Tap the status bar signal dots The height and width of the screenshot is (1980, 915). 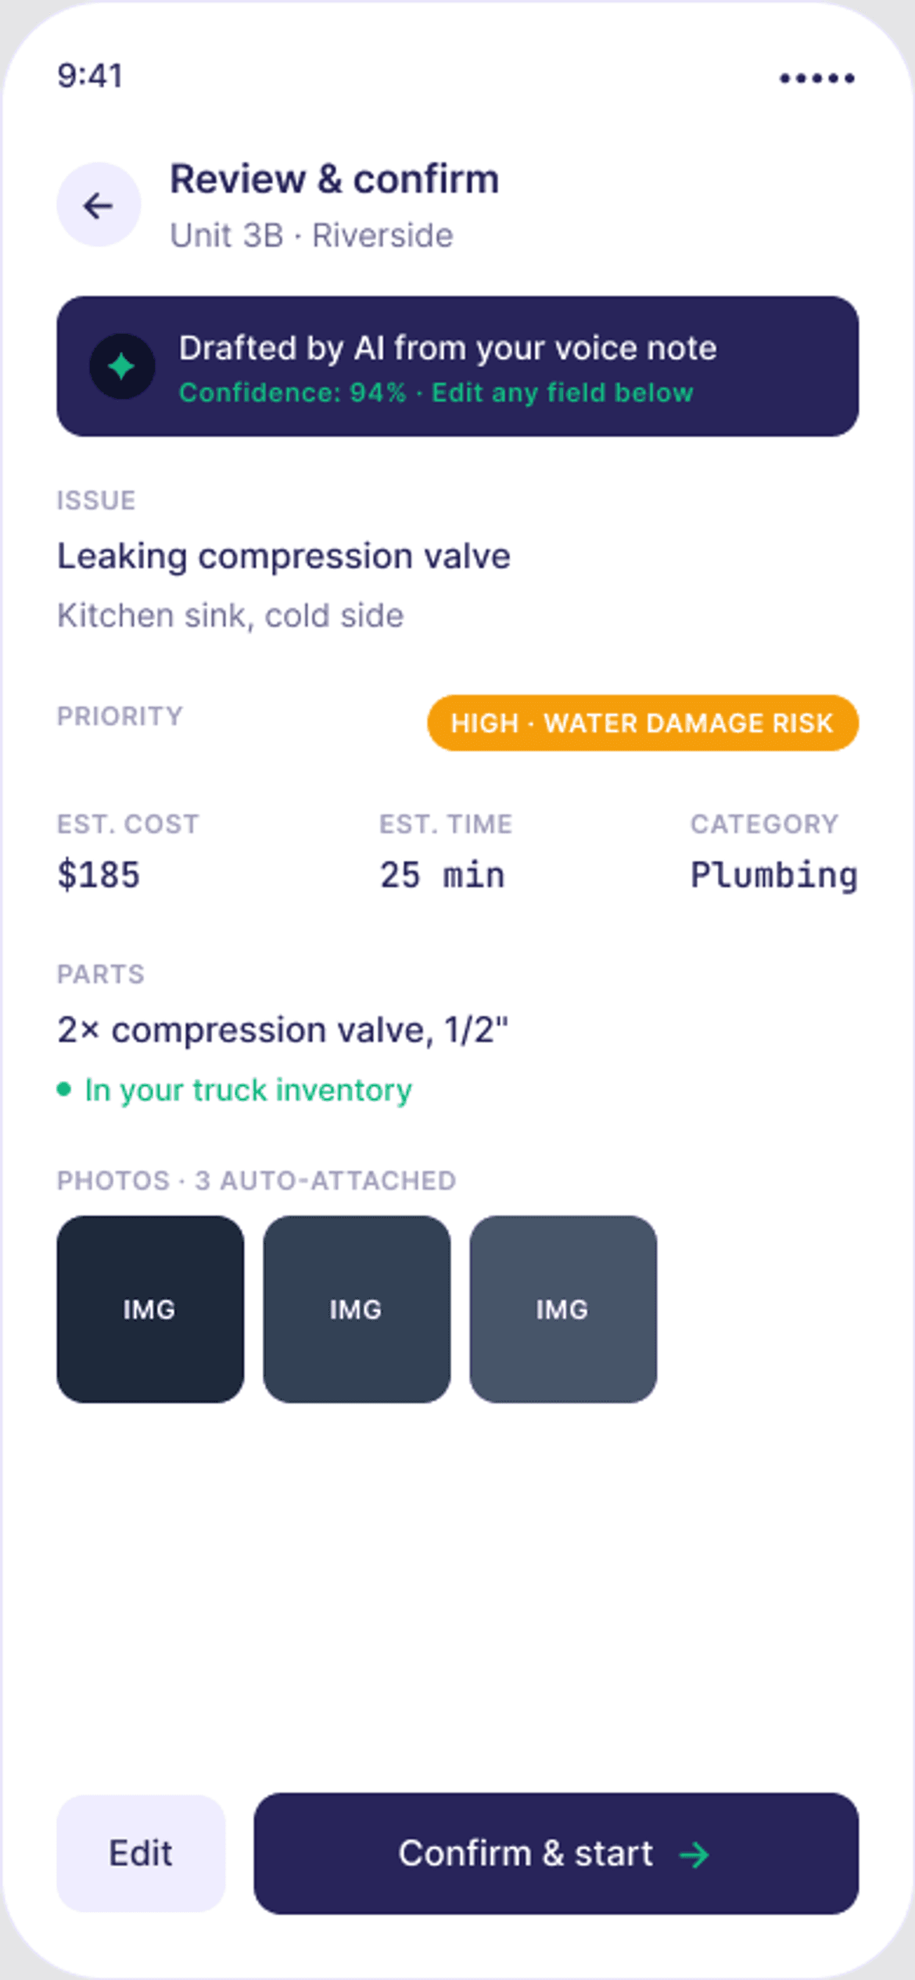click(816, 78)
